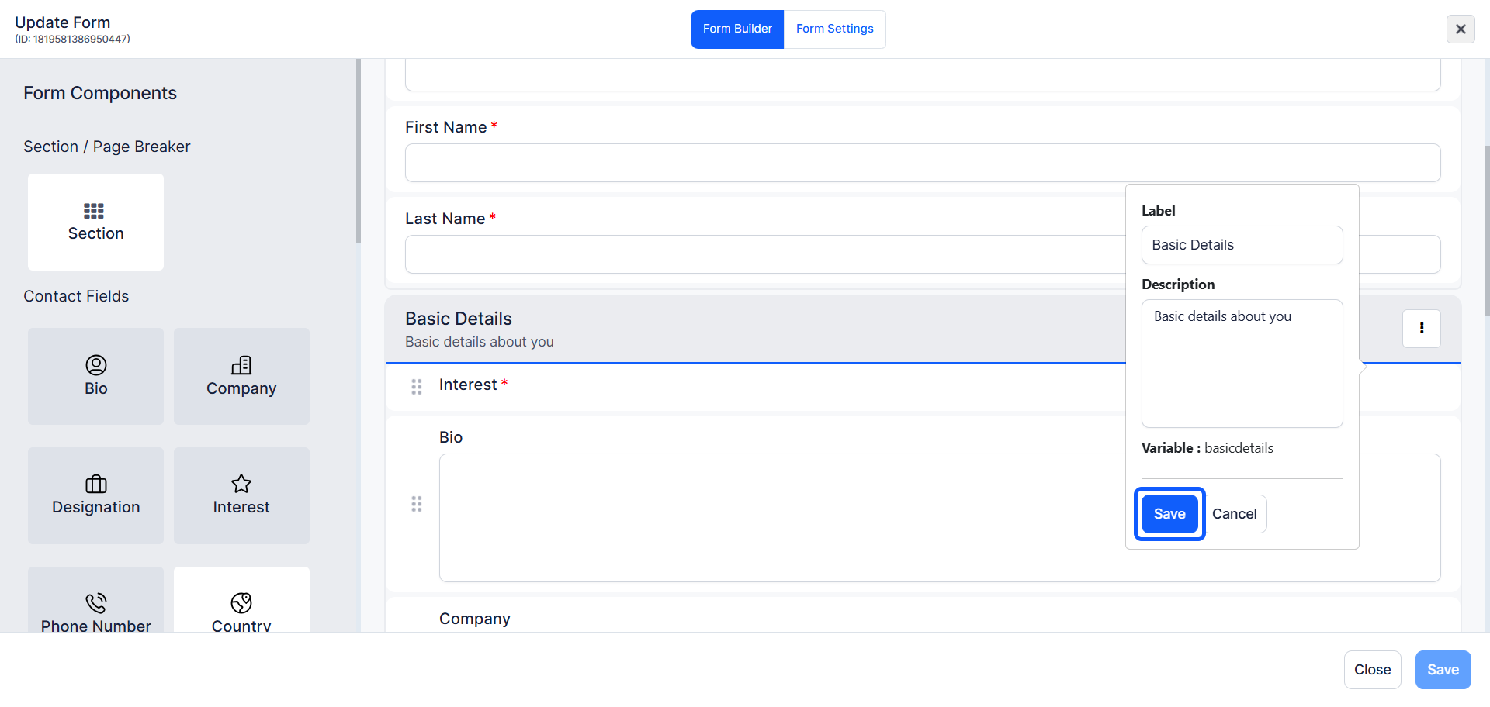The width and height of the screenshot is (1490, 707).
Task: Edit the Label input with Basic Details
Action: [x=1242, y=245]
